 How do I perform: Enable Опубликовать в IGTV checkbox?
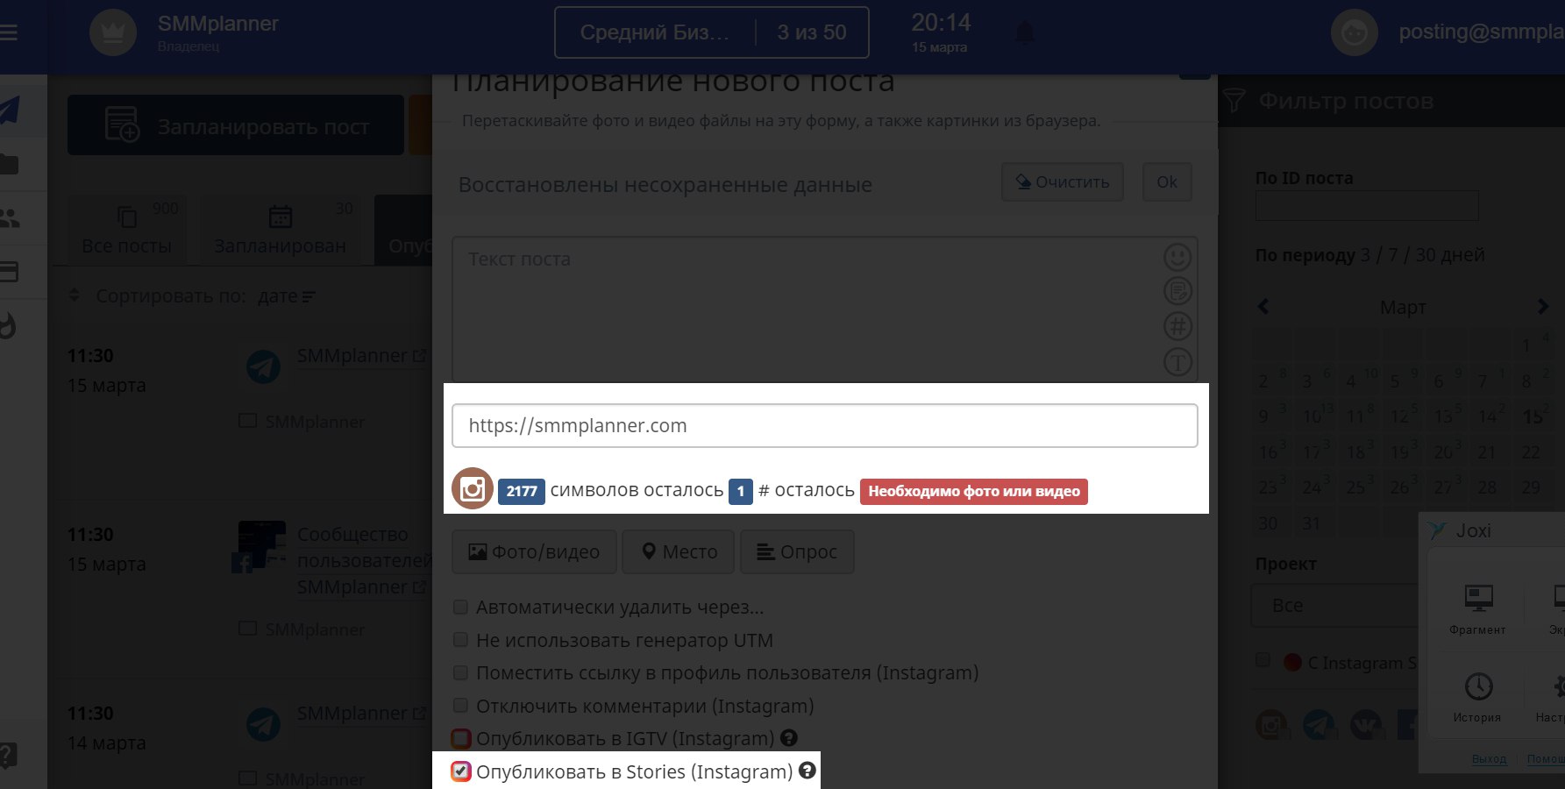(461, 738)
